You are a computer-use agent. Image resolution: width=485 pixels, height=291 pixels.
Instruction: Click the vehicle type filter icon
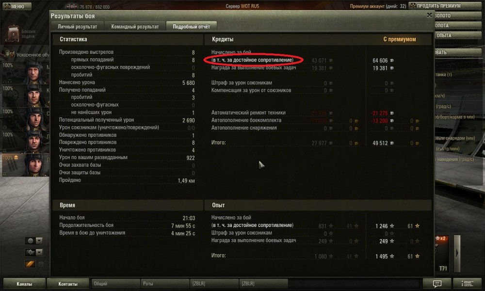point(30,252)
